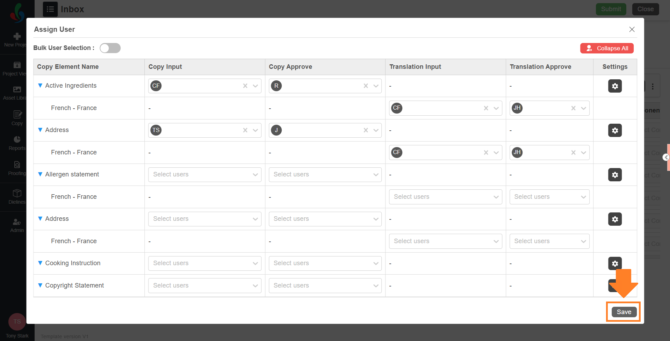The width and height of the screenshot is (670, 341).
Task: Collapse the Copyright Statement row
Action: point(40,285)
